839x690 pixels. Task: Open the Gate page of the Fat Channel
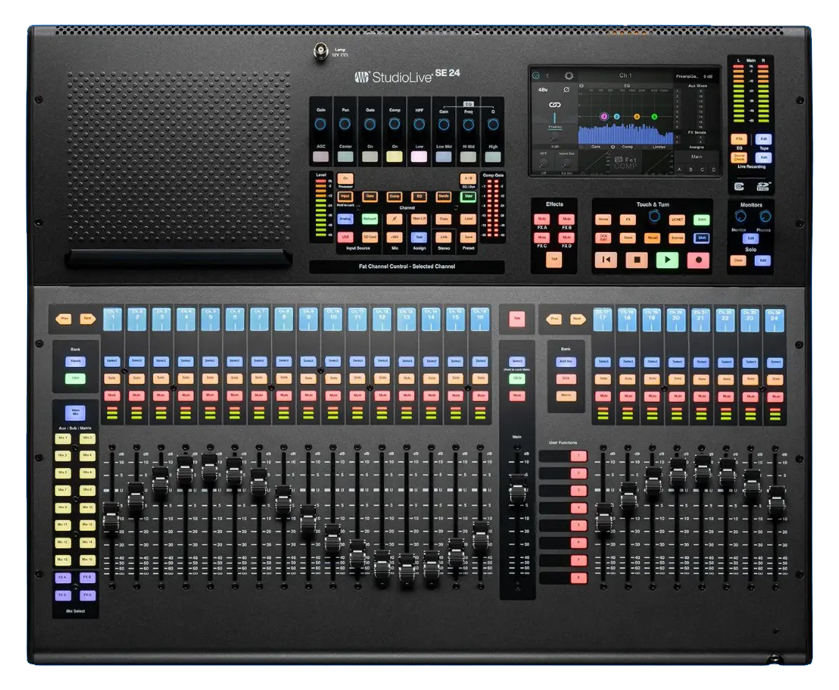click(370, 197)
